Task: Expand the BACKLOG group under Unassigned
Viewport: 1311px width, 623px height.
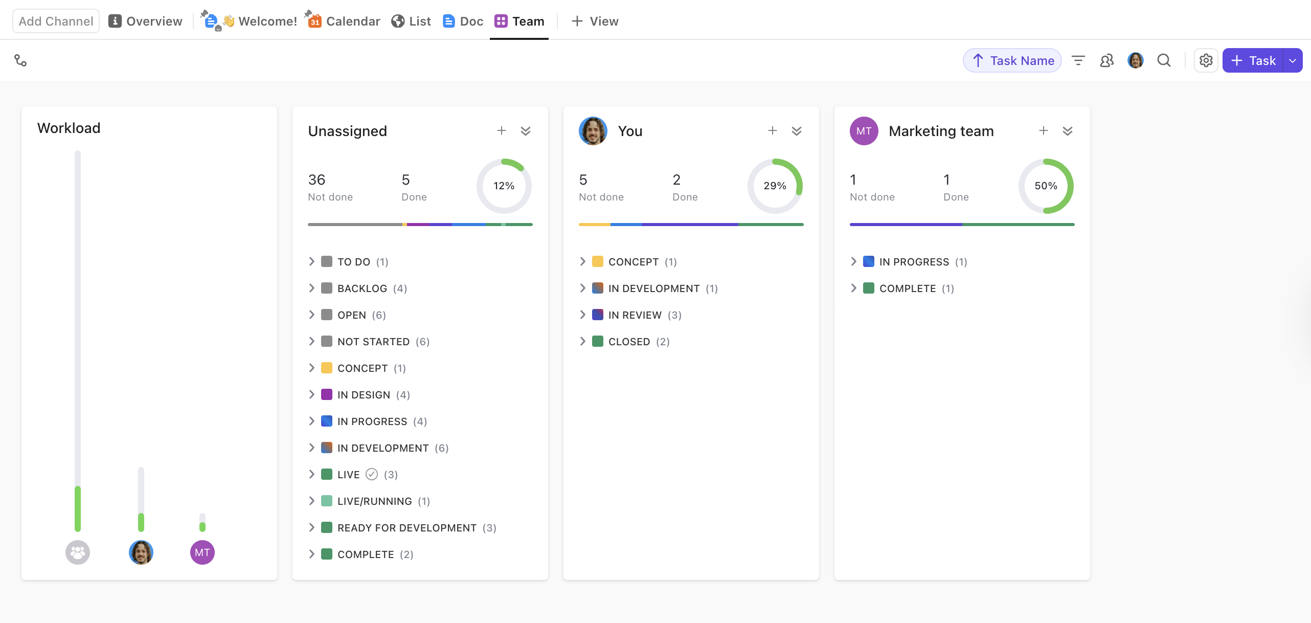Action: pyautogui.click(x=313, y=288)
